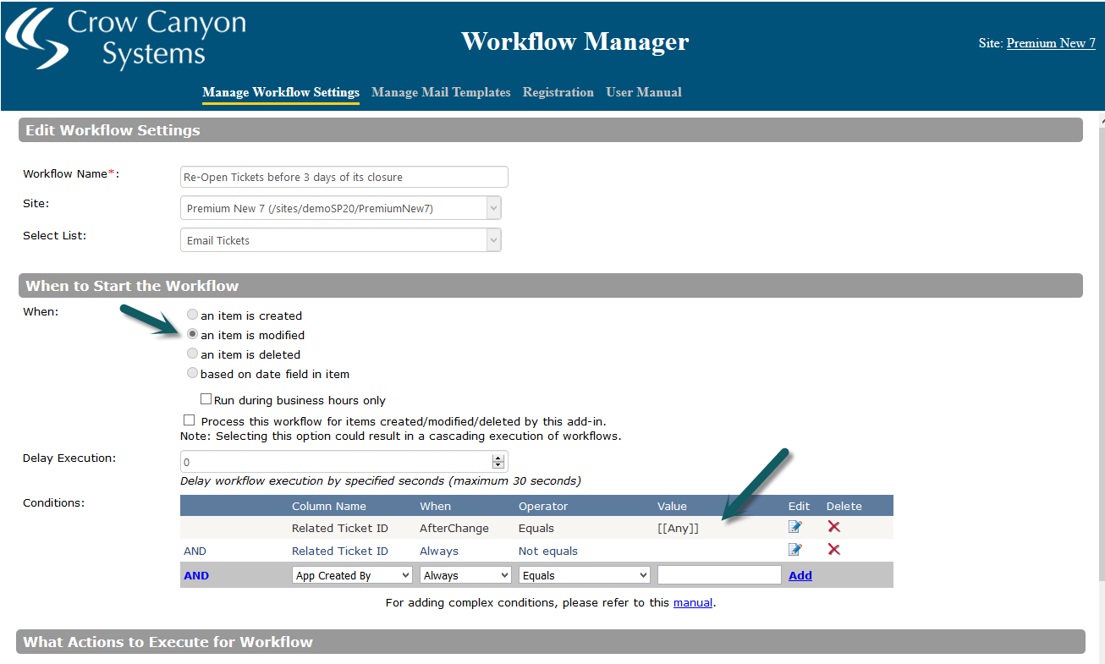
Task: Open the complex conditions manual link
Action: point(693,603)
